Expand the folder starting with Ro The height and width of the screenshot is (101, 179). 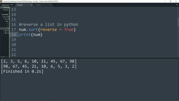click(x=4, y=33)
